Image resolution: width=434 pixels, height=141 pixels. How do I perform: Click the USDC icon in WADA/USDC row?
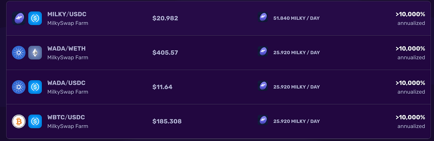click(35, 87)
